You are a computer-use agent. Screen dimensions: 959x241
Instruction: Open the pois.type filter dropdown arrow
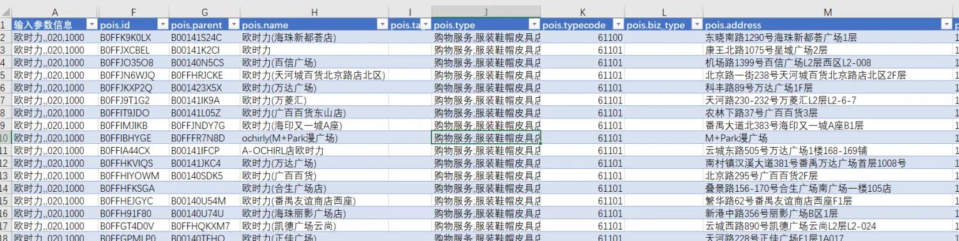pos(534,25)
